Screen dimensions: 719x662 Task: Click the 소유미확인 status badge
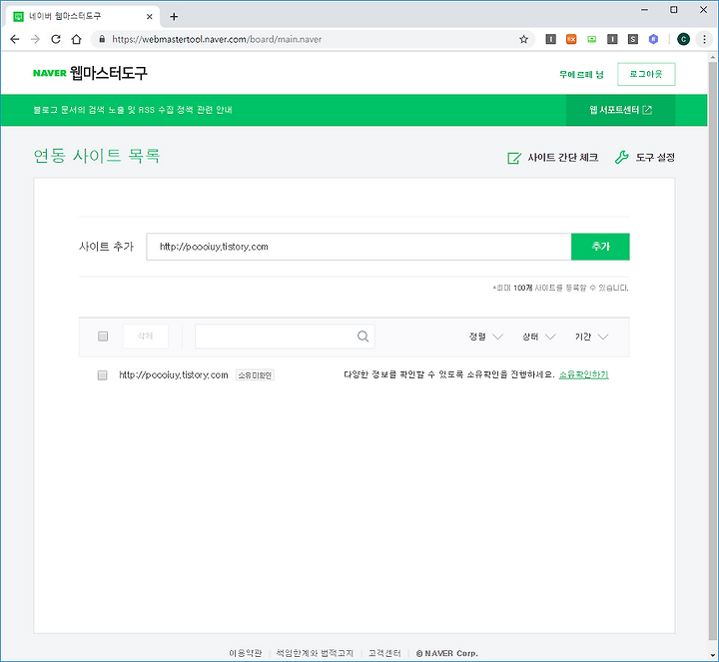pos(255,375)
